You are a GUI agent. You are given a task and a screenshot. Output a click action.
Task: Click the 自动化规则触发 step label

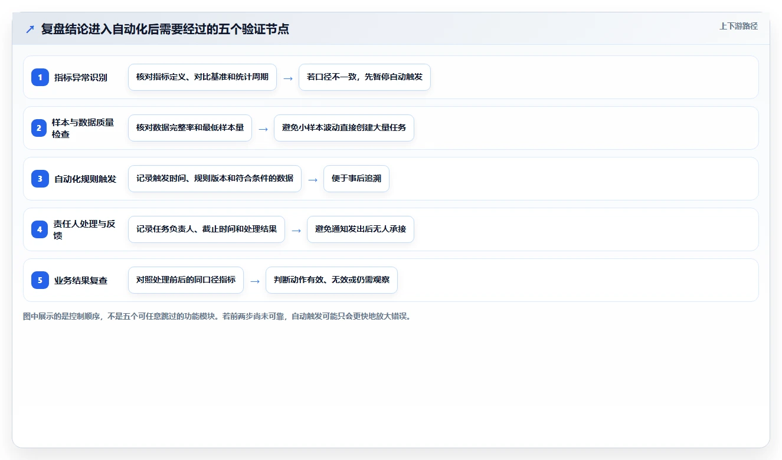click(85, 179)
